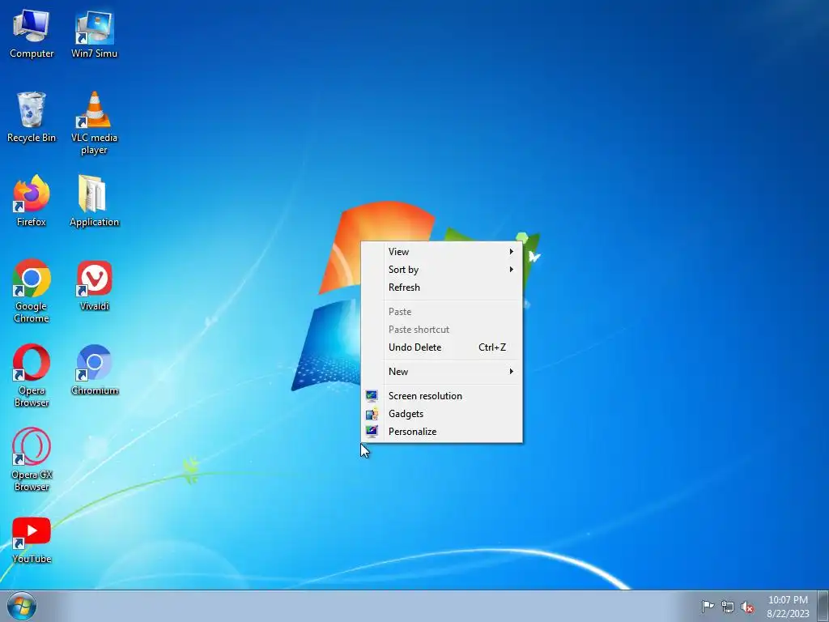Select the YouTube desktop shortcut
829x622 pixels.
(32, 540)
